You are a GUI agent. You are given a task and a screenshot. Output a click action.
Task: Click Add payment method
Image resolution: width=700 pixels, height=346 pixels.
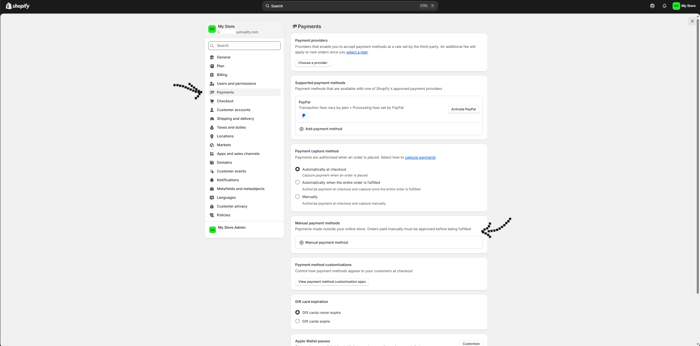click(324, 129)
